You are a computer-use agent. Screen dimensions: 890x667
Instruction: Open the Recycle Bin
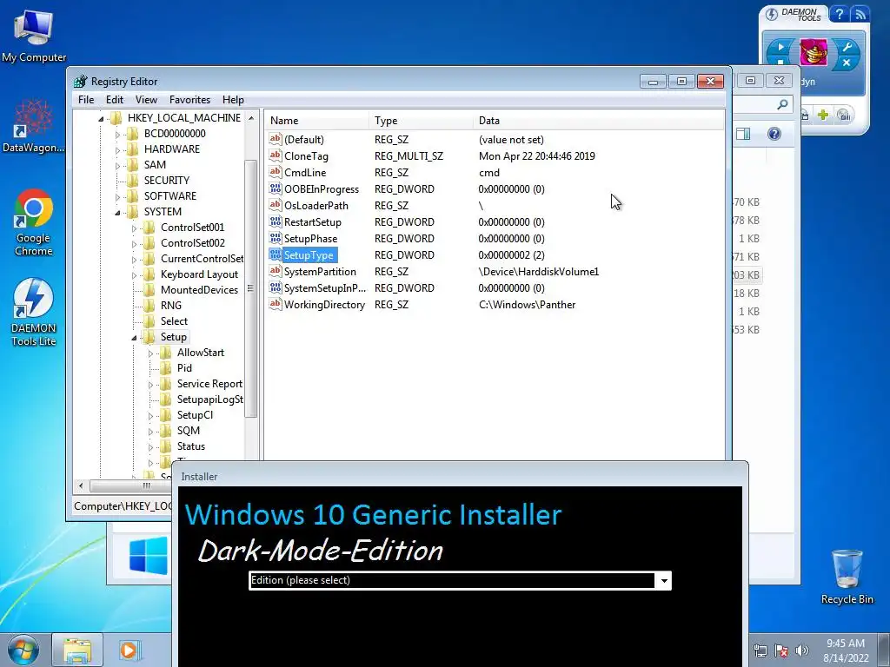pos(847,577)
